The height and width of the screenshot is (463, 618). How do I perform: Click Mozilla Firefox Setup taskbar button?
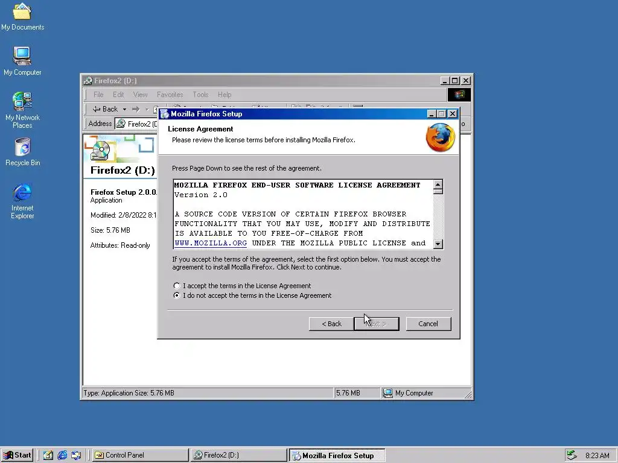tap(337, 455)
